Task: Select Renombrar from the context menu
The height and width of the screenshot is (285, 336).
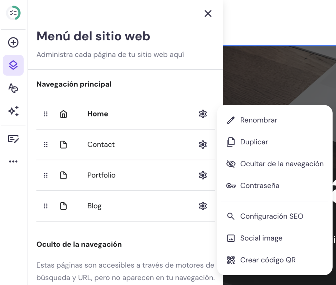Action: [x=259, y=120]
